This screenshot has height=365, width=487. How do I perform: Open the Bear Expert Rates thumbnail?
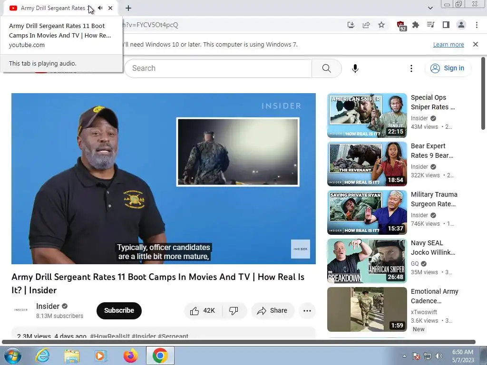click(x=367, y=164)
